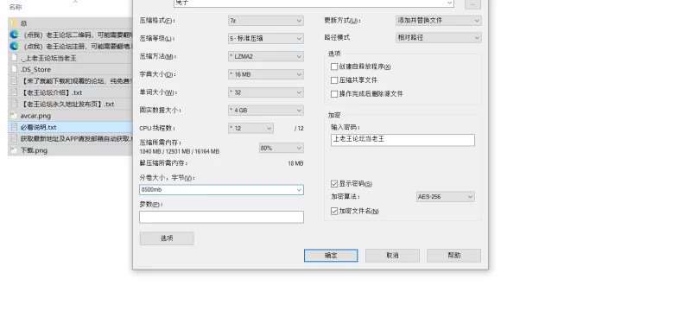Click the browse "..." button beside archive name
This screenshot has width=691, height=330.
pos(472,3)
